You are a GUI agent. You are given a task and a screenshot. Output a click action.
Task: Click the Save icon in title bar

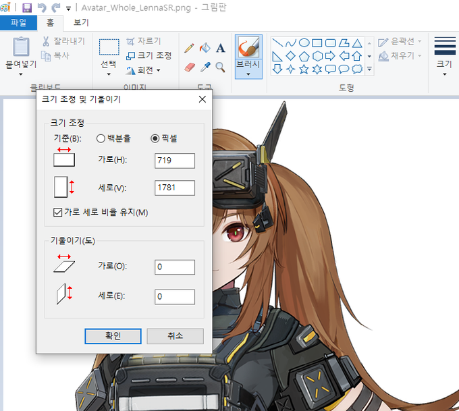(27, 7)
